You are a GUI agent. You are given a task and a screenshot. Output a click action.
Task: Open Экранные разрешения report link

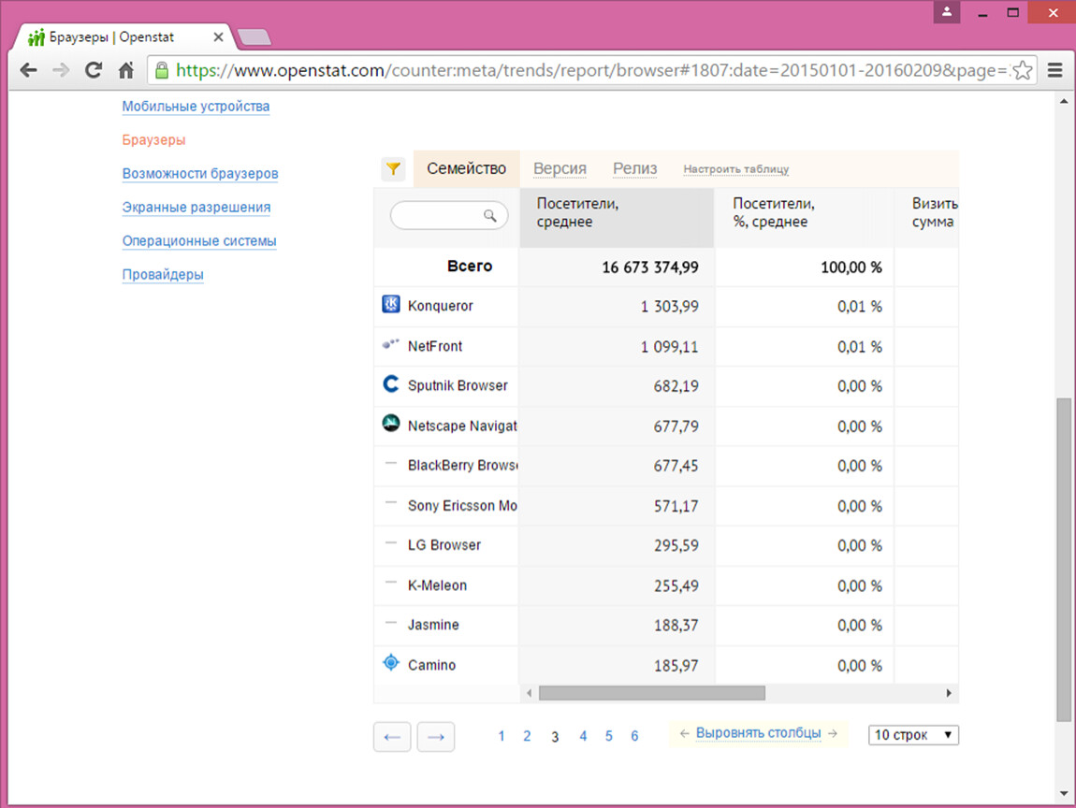click(x=196, y=208)
